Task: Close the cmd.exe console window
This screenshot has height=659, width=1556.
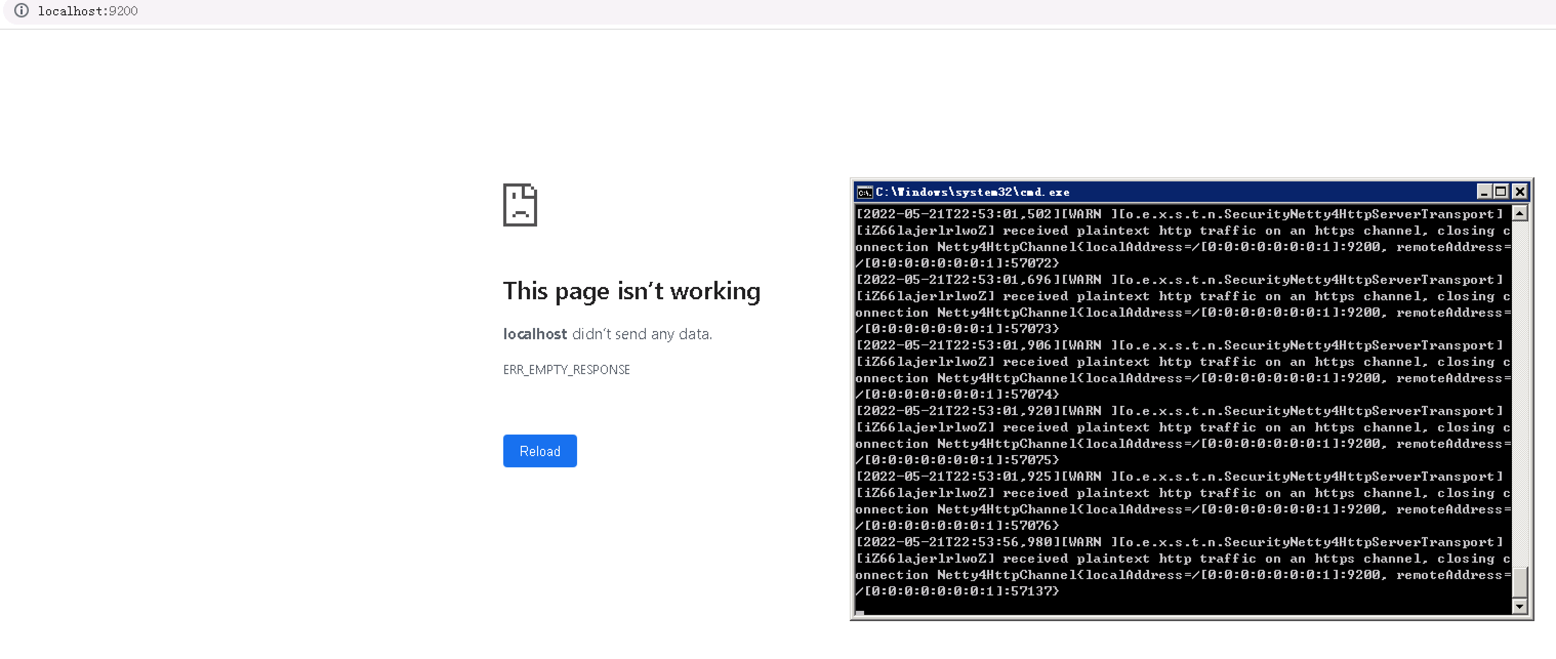Action: point(1520,192)
